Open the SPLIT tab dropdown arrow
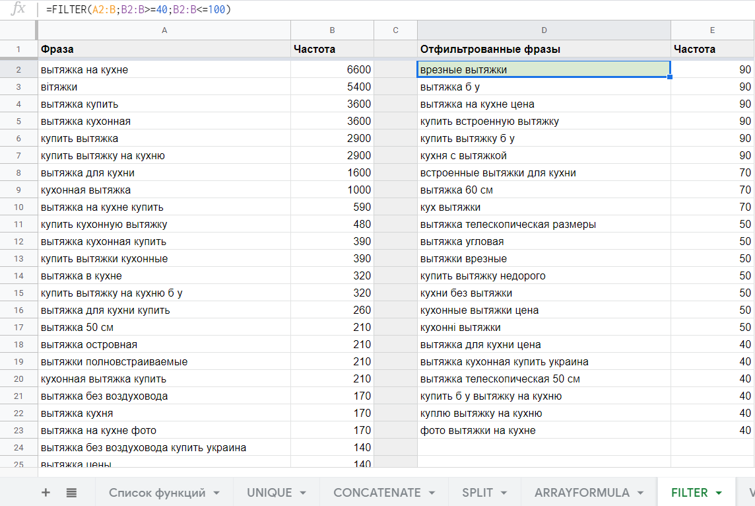755x506 pixels. click(x=504, y=493)
